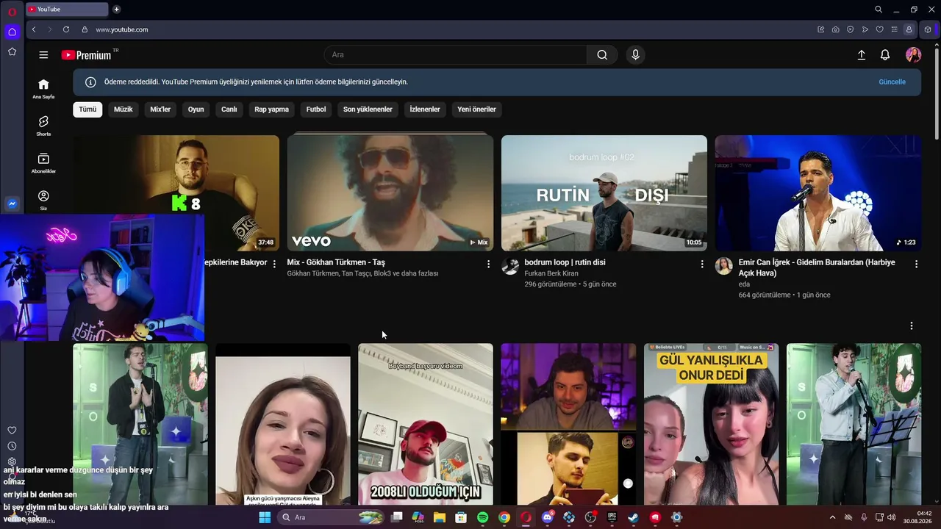Viewport: 941px width, 529px height.
Task: Open Opera sidebar bookmarks star icon
Action: click(12, 51)
